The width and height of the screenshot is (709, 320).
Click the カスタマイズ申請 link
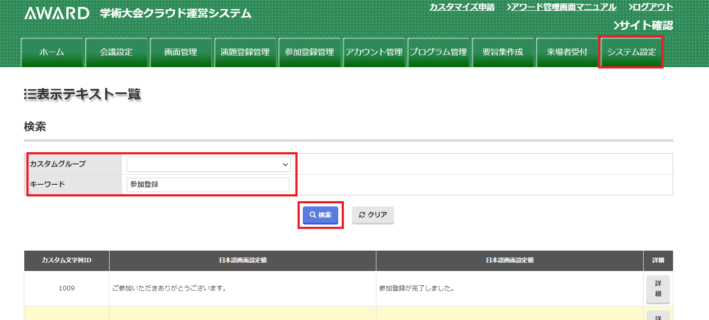tap(462, 7)
